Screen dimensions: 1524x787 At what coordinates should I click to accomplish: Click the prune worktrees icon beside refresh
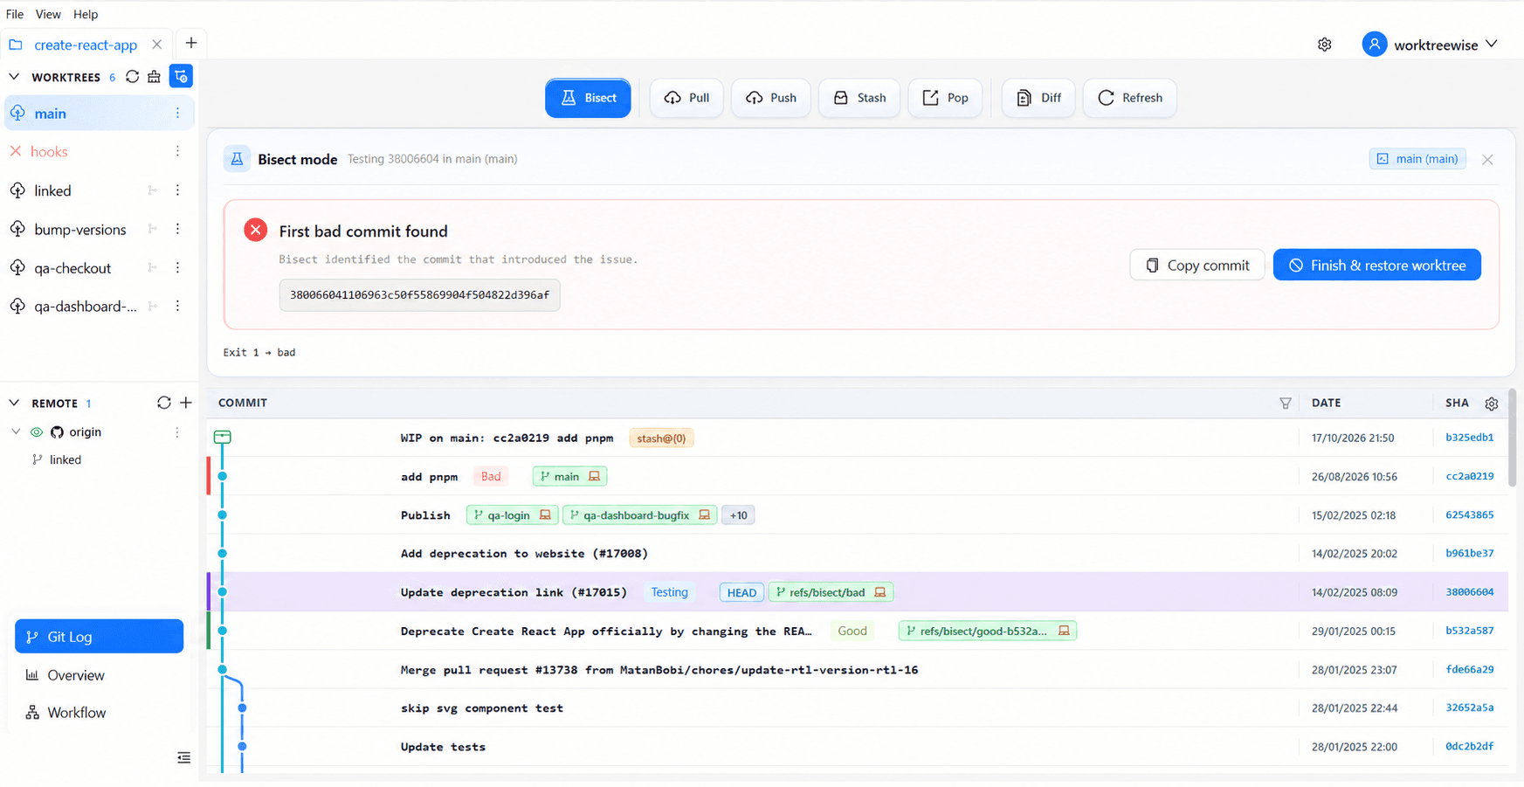click(155, 77)
